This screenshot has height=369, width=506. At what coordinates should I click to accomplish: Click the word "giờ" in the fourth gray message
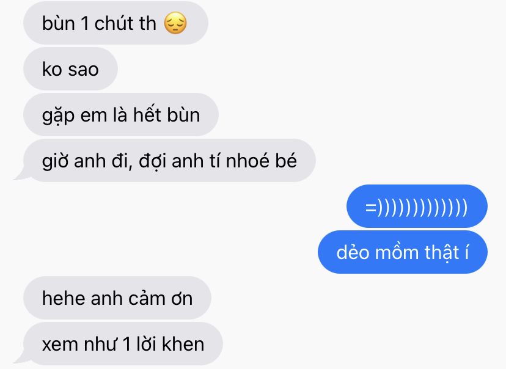click(55, 161)
